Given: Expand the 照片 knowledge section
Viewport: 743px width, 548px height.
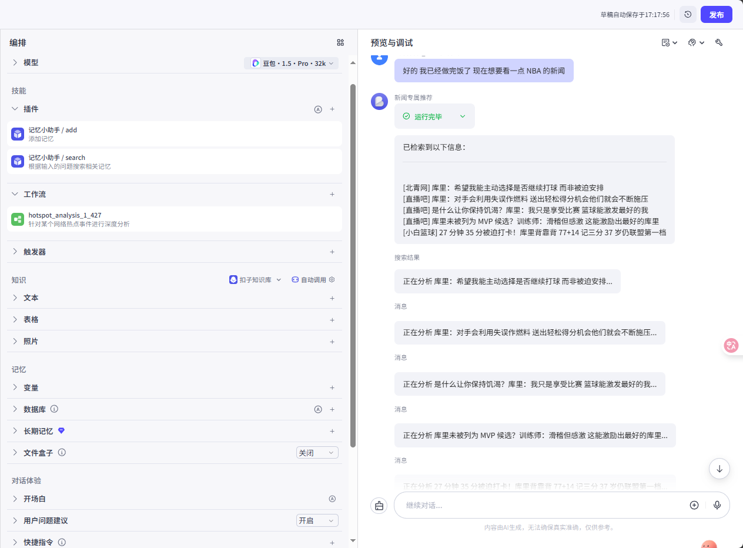Looking at the screenshot, I should point(15,342).
